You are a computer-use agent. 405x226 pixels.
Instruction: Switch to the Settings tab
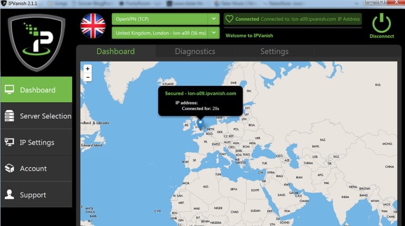point(275,51)
